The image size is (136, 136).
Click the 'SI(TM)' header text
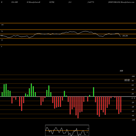coord(52,2)
